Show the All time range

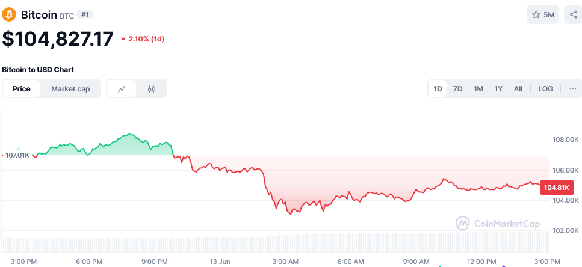[x=518, y=88]
